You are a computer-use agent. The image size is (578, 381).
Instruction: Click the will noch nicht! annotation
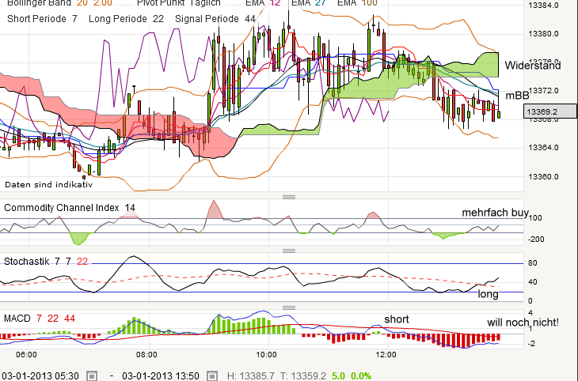tap(523, 323)
